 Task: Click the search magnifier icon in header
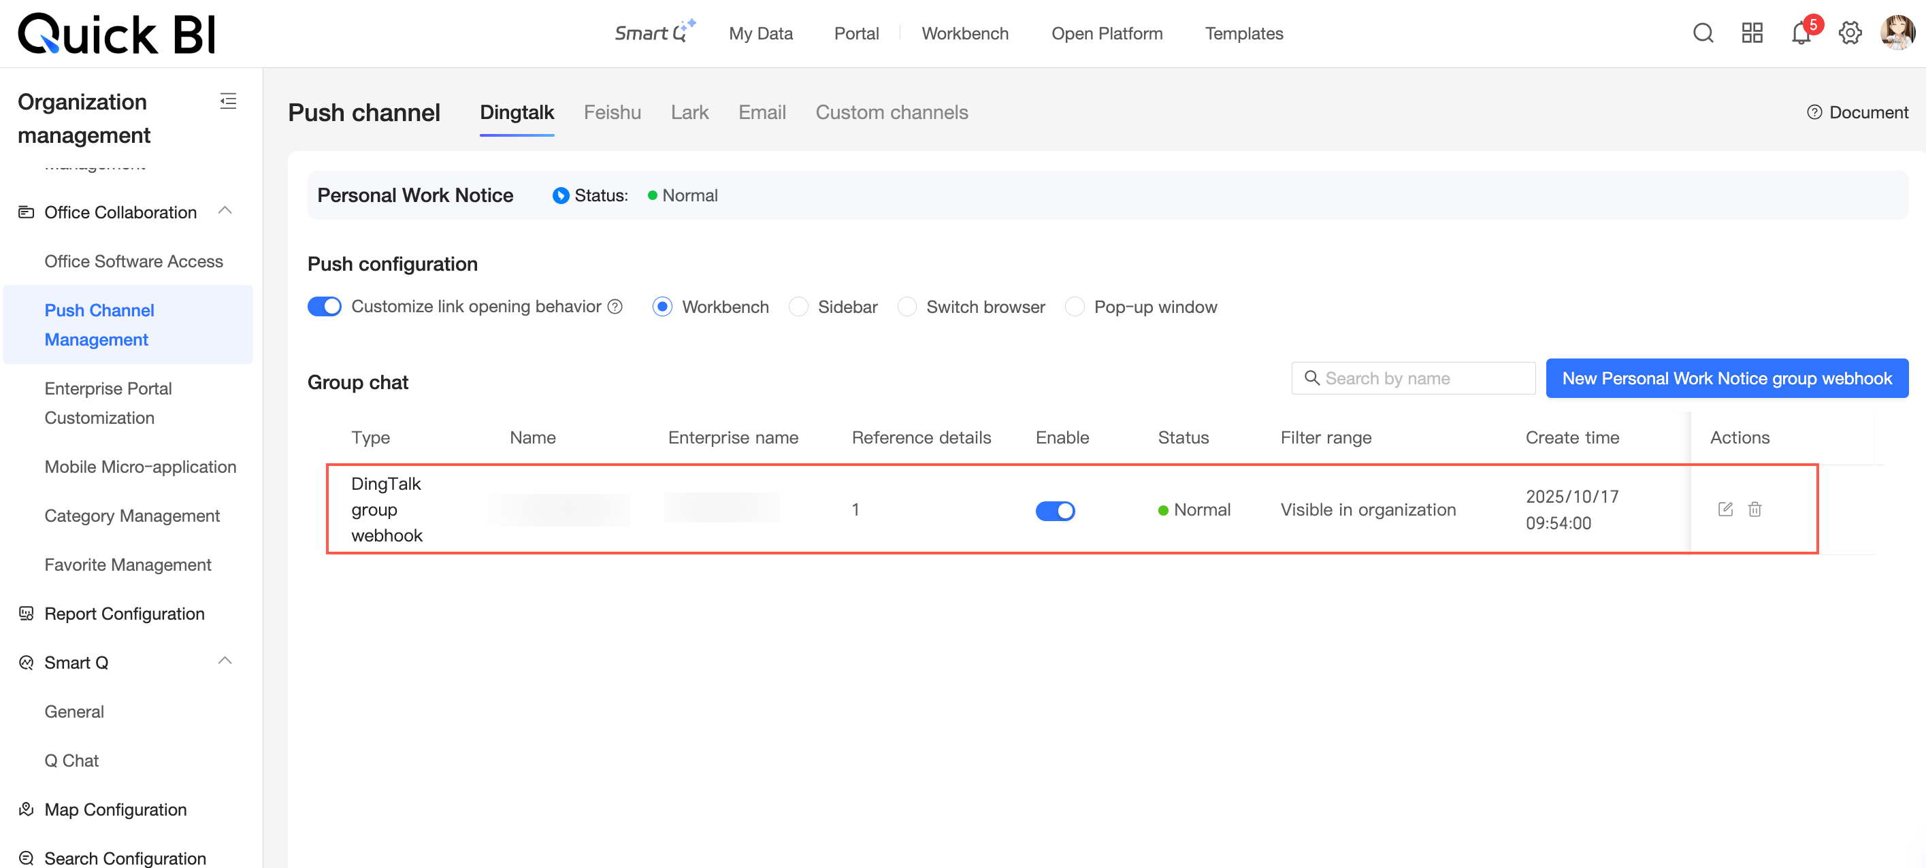[1703, 33]
